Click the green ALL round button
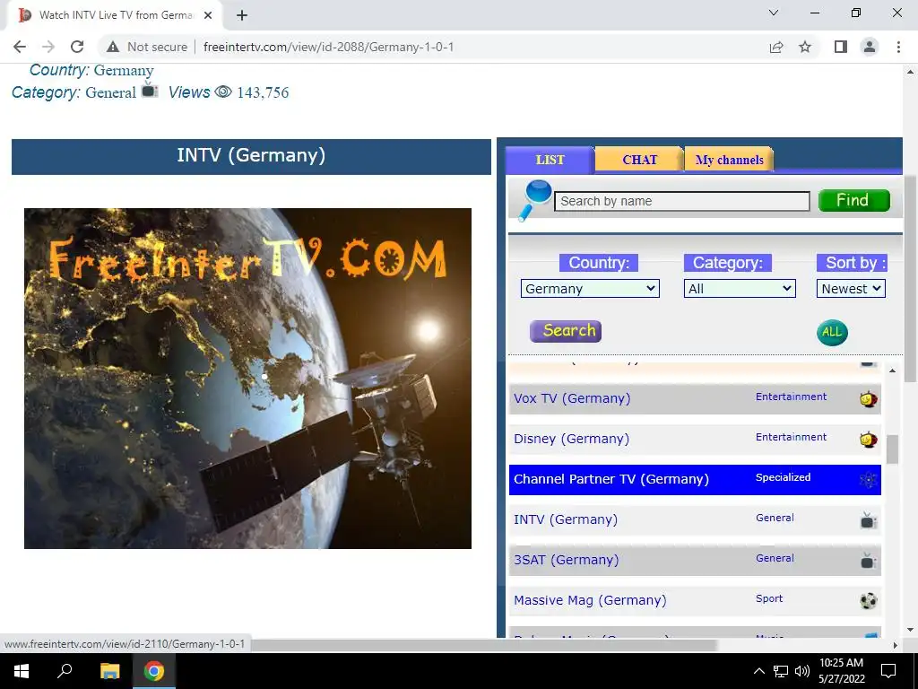Screen dimensions: 918x689 point(832,332)
